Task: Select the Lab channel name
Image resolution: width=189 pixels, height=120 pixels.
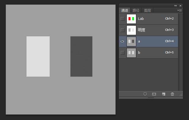Action: (x=141, y=19)
